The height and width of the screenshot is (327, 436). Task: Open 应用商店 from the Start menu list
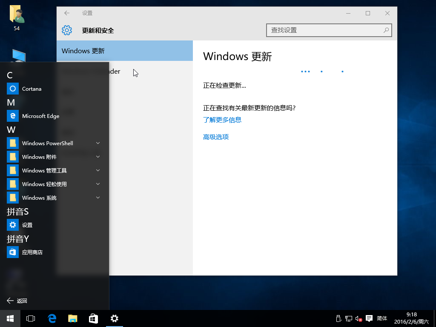32,252
